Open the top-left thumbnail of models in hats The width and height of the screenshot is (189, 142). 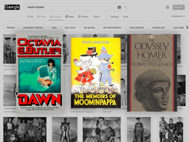point(9,49)
